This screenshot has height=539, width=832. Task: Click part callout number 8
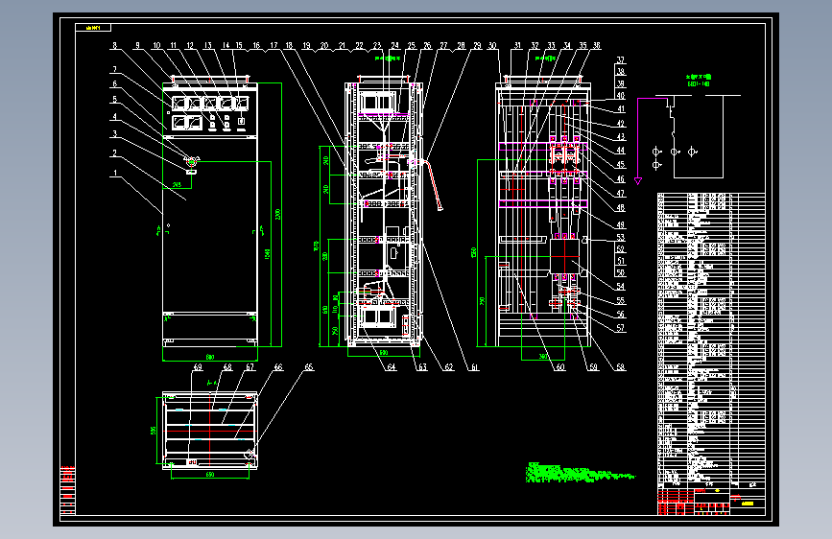(114, 46)
